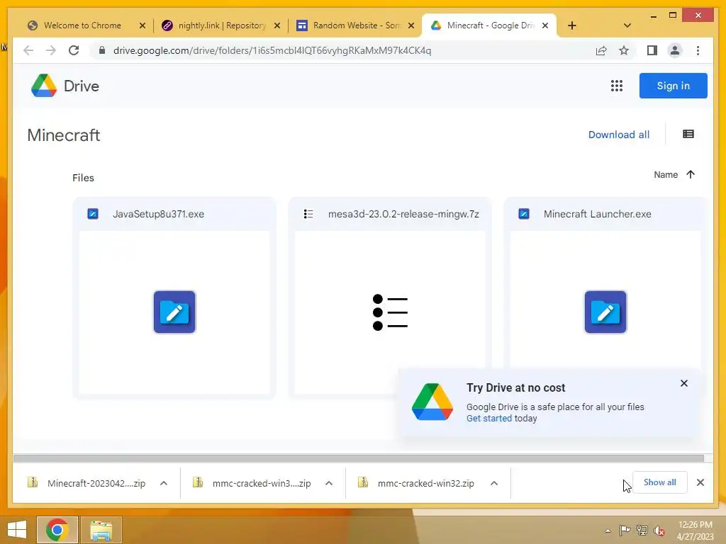Switch to the nightly.link Repository tab
Viewport: 726px width, 544px height.
tap(222, 25)
